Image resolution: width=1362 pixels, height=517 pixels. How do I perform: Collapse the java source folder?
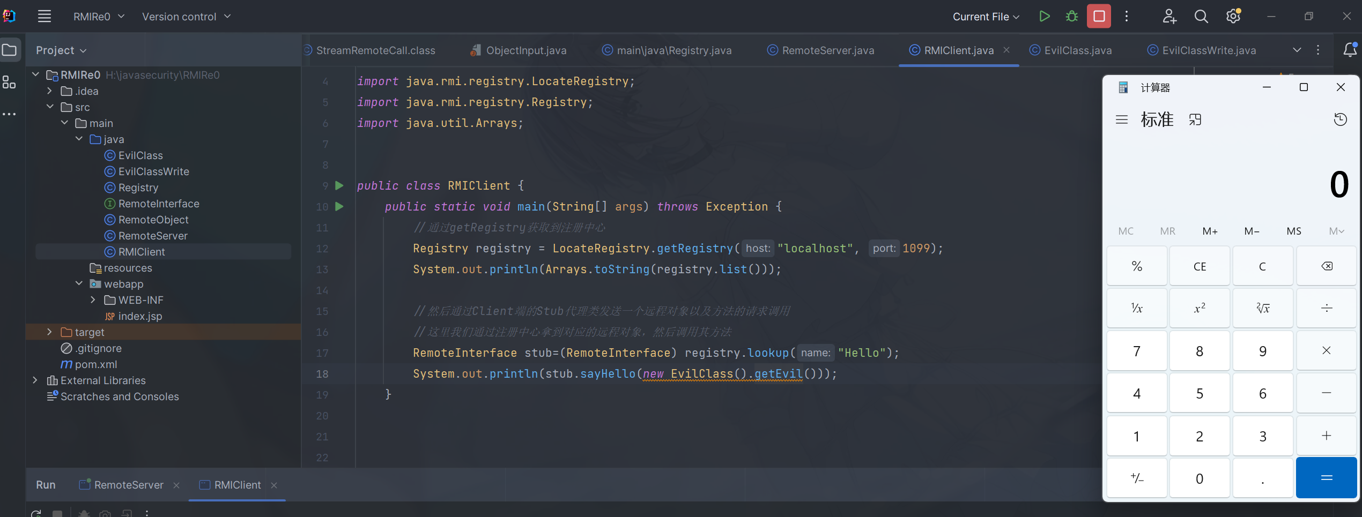coord(79,139)
